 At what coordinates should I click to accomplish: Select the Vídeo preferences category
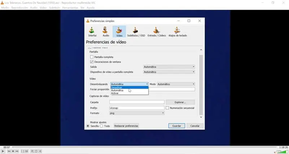119,31
